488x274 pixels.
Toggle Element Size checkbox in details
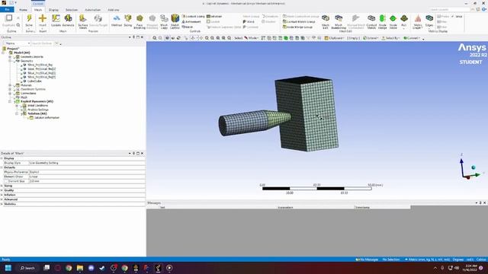(x=6, y=181)
